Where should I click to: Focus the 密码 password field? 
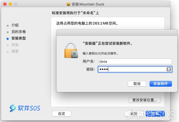coord(135,69)
